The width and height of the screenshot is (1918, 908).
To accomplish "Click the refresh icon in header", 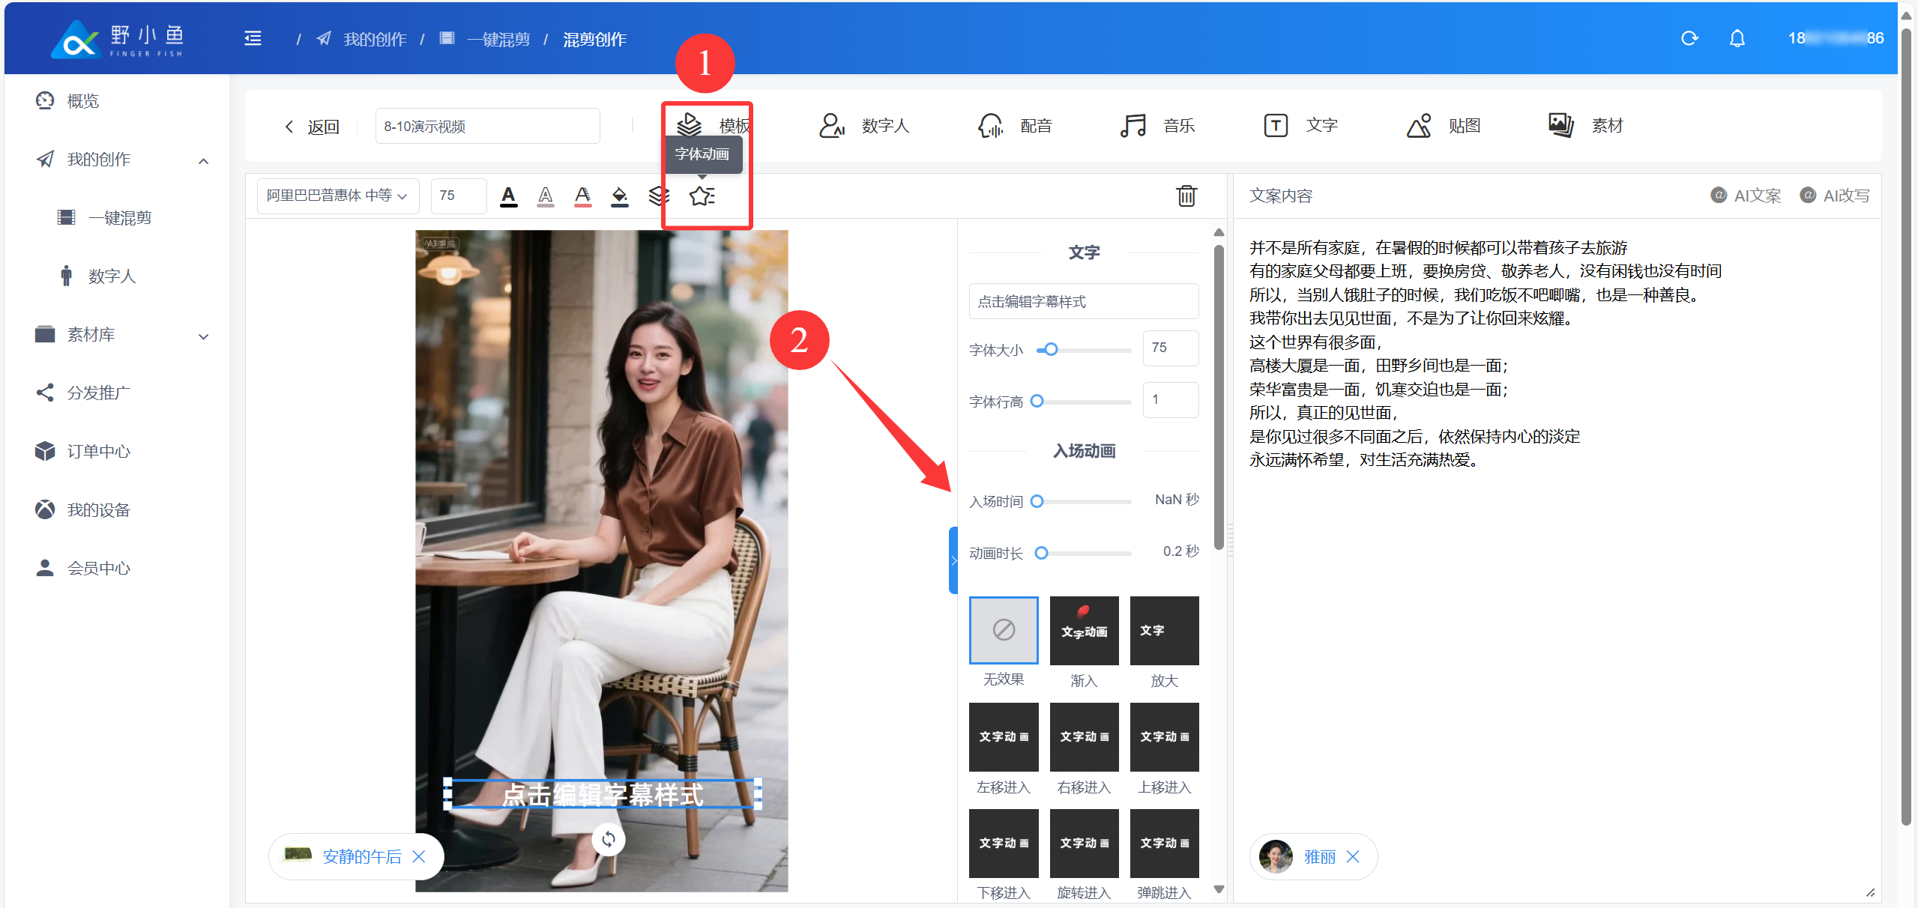I will 1689,38.
